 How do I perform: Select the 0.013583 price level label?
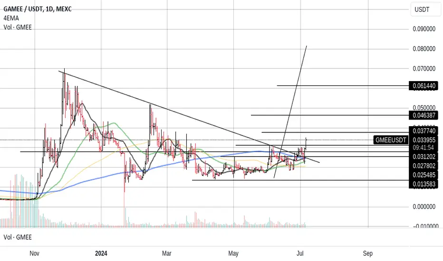click(x=424, y=184)
